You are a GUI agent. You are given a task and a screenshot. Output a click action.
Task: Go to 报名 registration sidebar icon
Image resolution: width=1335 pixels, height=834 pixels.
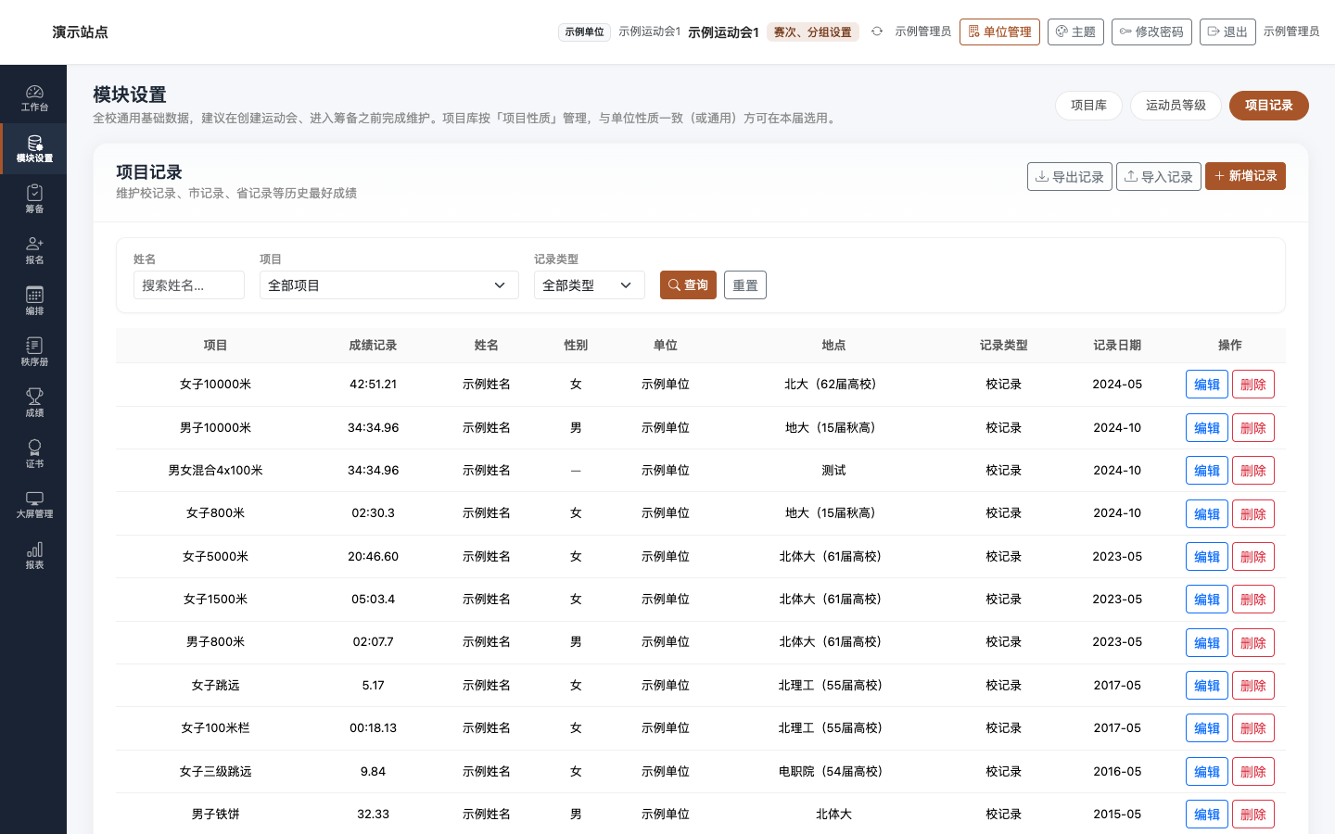point(34,250)
